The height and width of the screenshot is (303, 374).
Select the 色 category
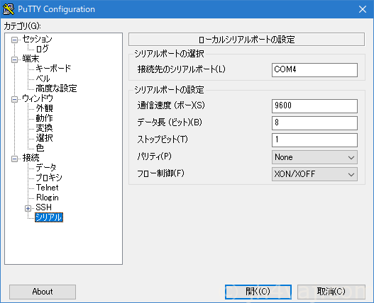click(40, 148)
